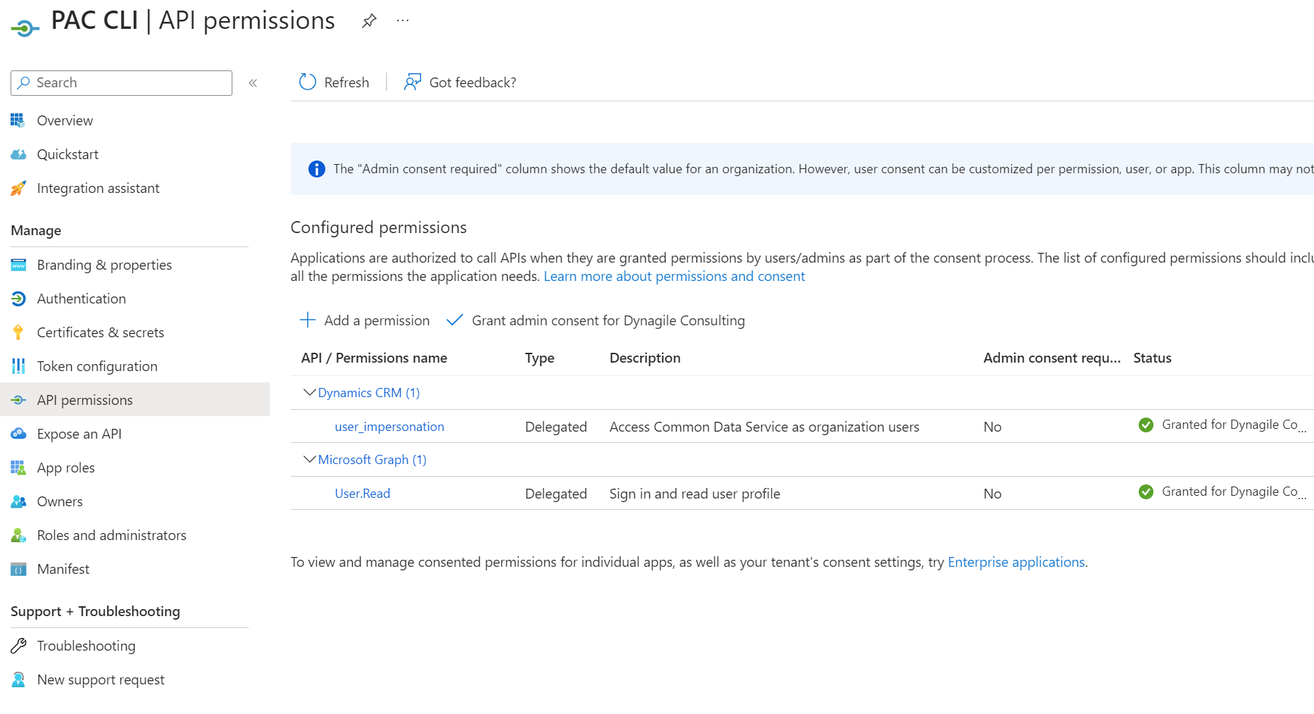Click the plus icon for Add a permission
Image resolution: width=1314 pixels, height=714 pixels.
[x=308, y=320]
